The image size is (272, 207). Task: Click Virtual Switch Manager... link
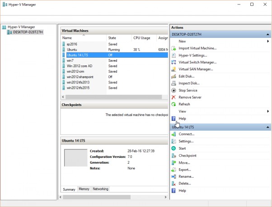pos(197,62)
